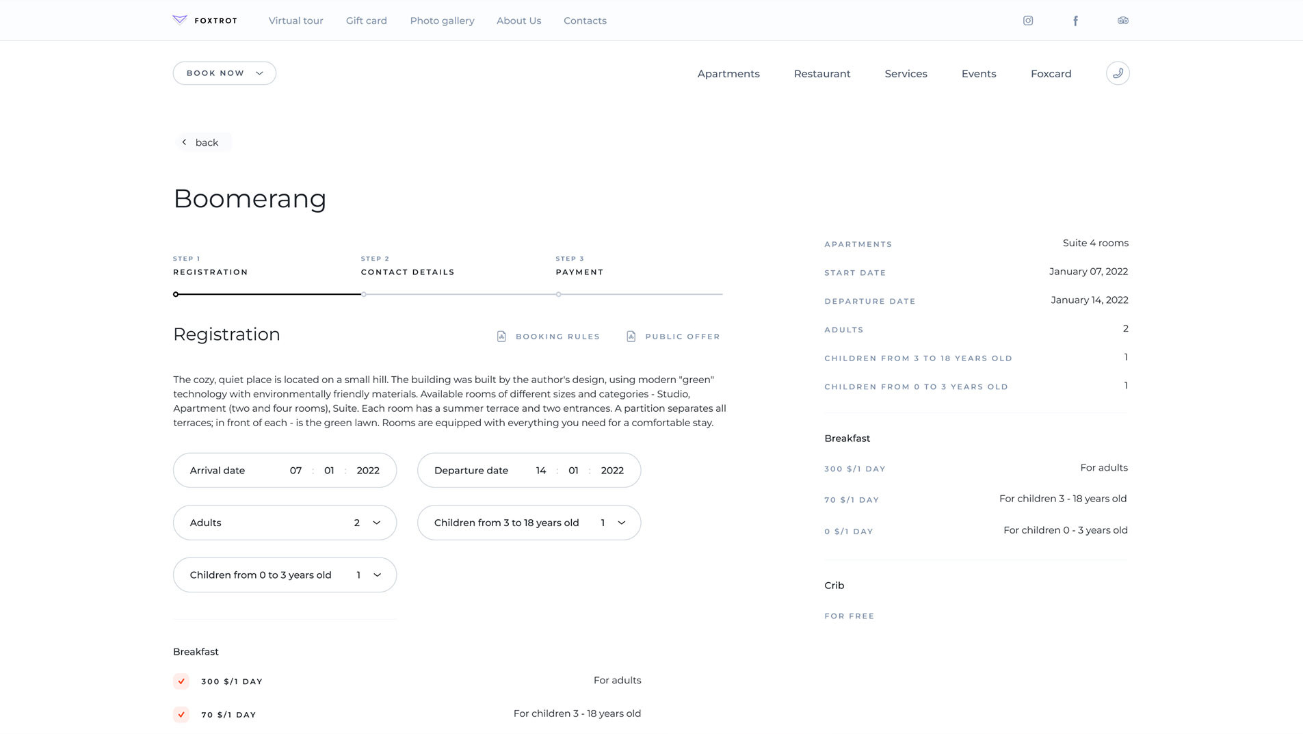Open the Facebook icon link
This screenshot has height=734, width=1303.
[x=1075, y=21]
